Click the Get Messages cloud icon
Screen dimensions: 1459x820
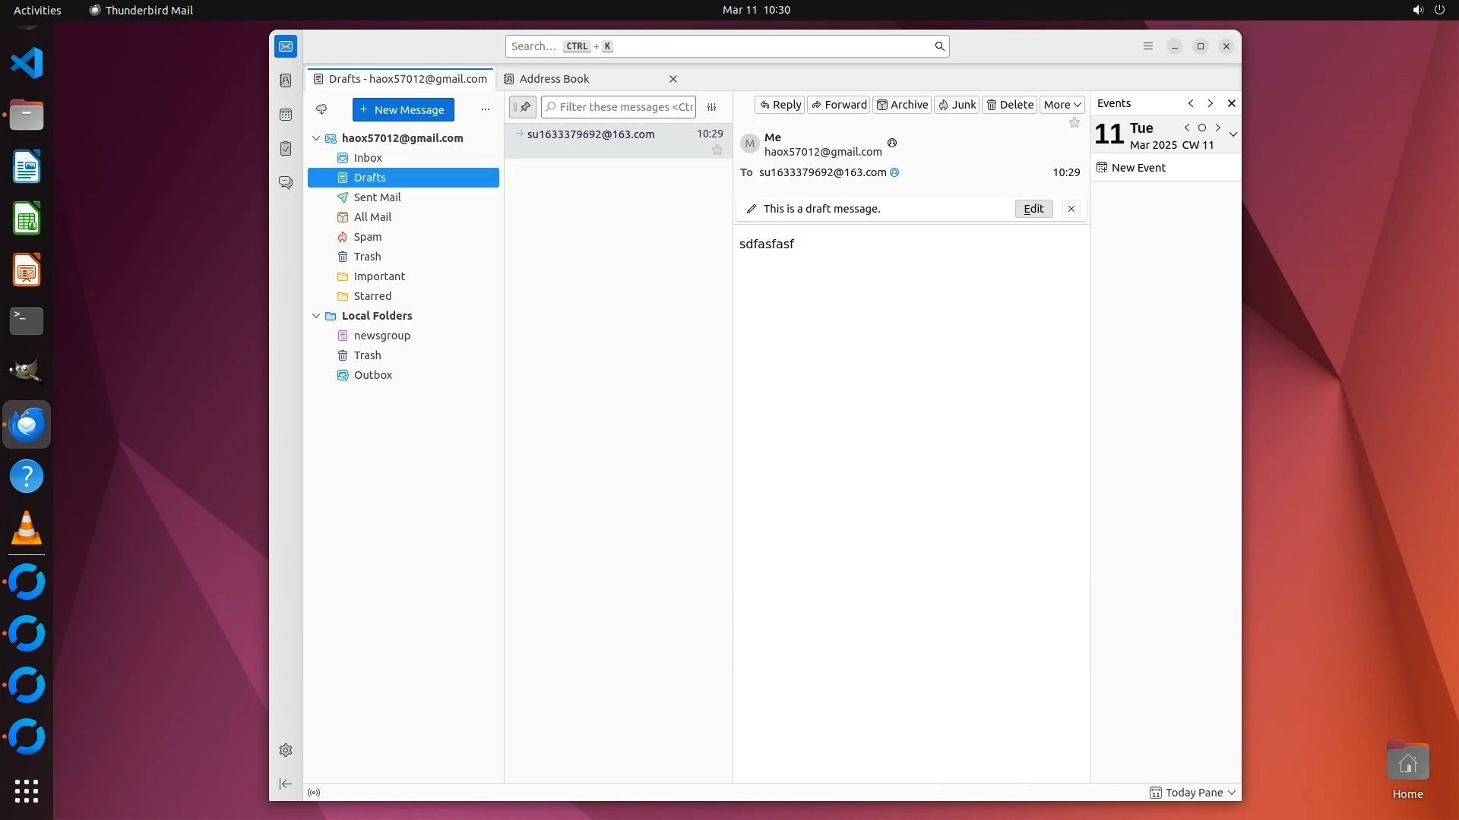[321, 109]
